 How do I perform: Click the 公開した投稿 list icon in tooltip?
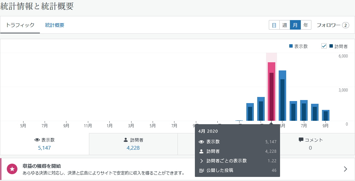click(201, 170)
